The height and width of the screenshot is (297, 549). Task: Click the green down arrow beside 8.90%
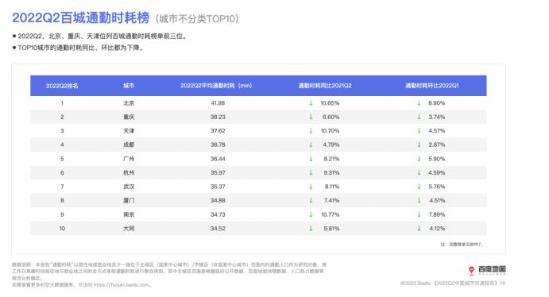coord(419,103)
